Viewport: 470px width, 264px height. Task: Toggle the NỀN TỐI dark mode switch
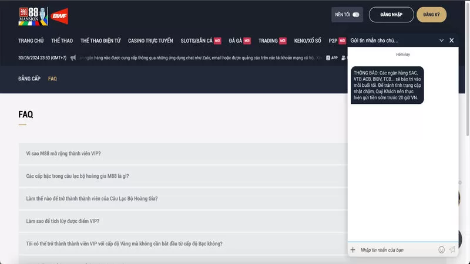pos(355,15)
